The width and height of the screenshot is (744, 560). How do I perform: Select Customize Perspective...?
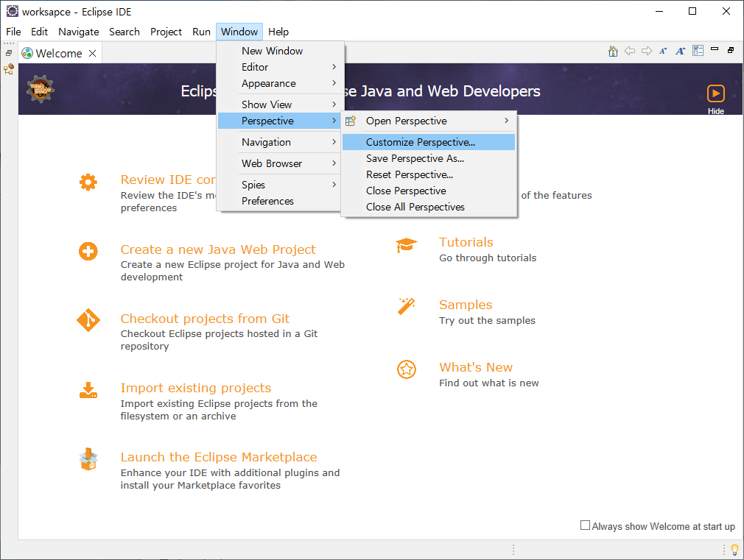(429, 142)
